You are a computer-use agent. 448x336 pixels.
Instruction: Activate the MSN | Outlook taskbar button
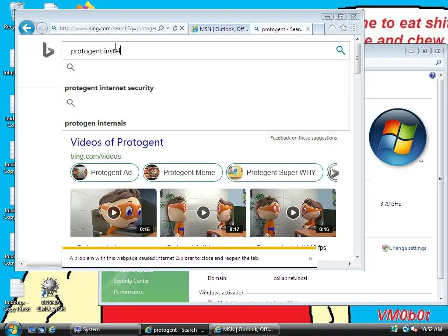pos(245,329)
